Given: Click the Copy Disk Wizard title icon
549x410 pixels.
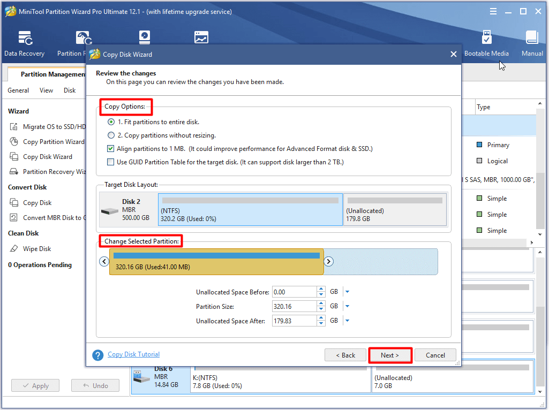Looking at the screenshot, I should coord(94,54).
